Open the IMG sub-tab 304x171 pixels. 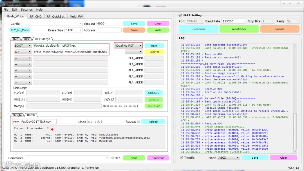[x=16, y=39]
